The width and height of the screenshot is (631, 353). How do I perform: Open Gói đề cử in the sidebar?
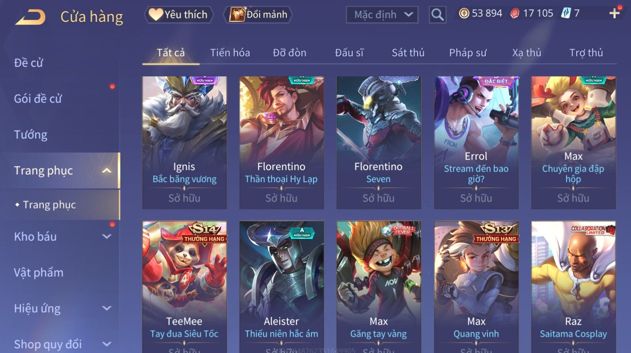point(38,99)
